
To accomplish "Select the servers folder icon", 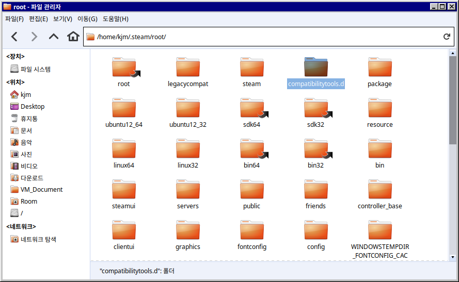I will click(188, 189).
